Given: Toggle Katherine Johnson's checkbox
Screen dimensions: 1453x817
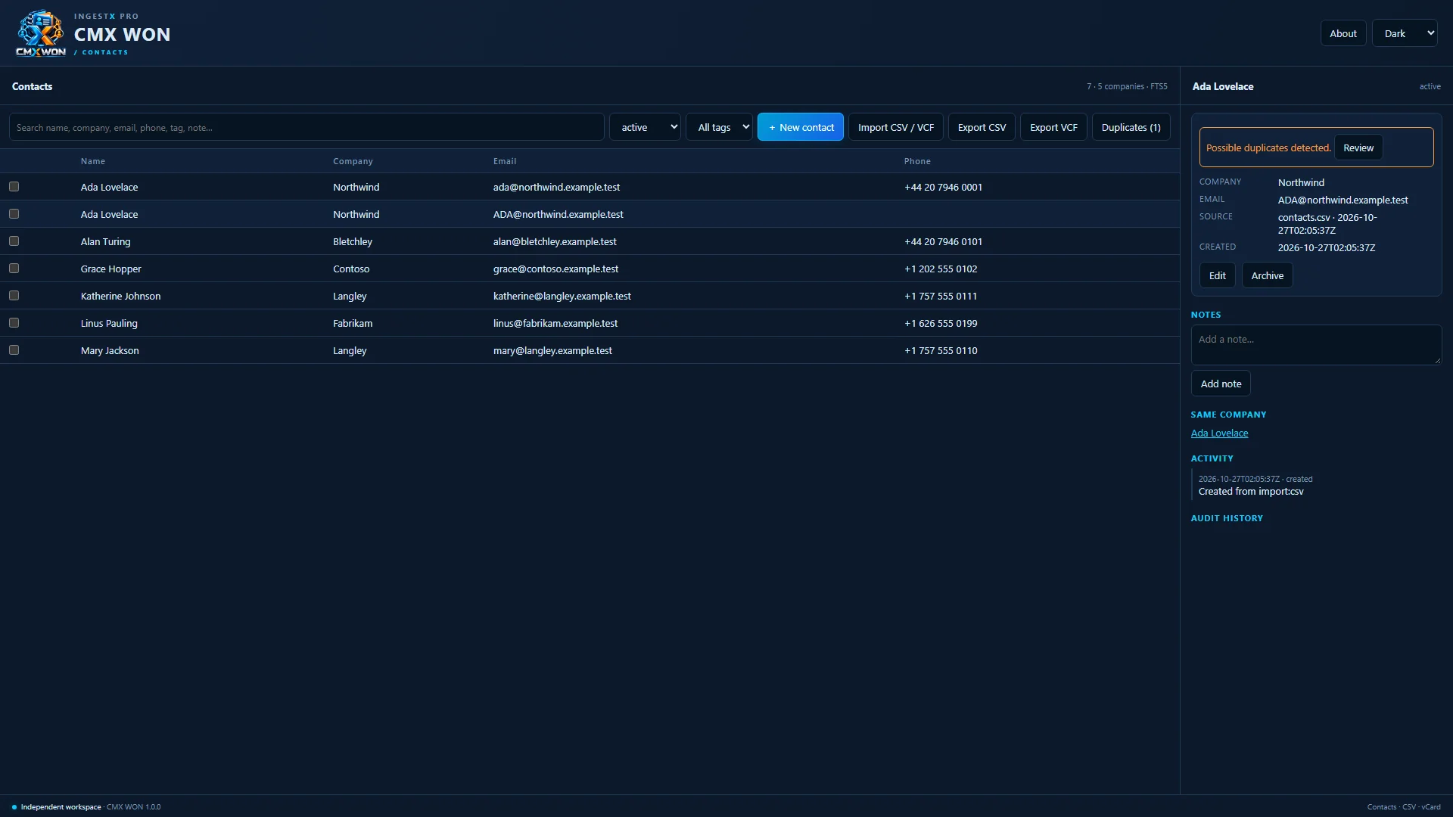Looking at the screenshot, I should click(14, 296).
